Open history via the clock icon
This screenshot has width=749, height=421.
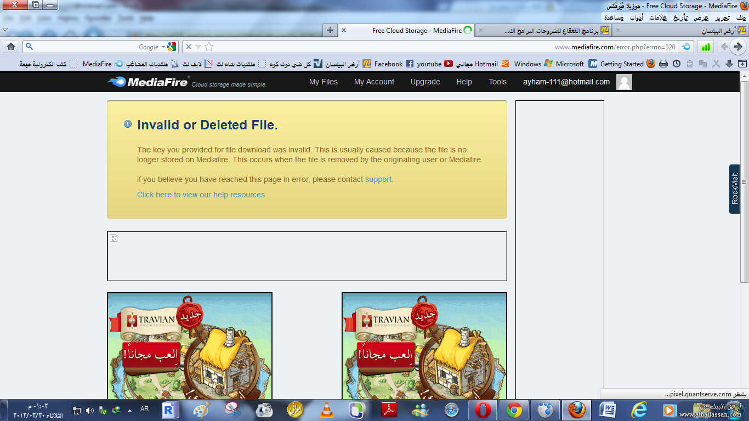677,64
